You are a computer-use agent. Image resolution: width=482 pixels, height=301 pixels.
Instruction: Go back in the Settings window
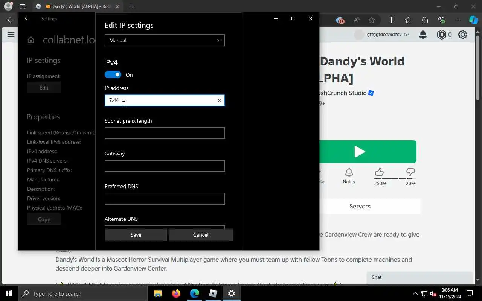click(27, 18)
